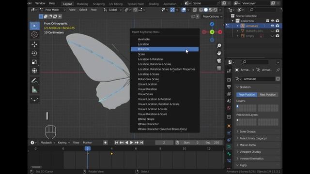Screen dimensions: 310x174
Task: Click the End frame field
Action: [213, 143]
